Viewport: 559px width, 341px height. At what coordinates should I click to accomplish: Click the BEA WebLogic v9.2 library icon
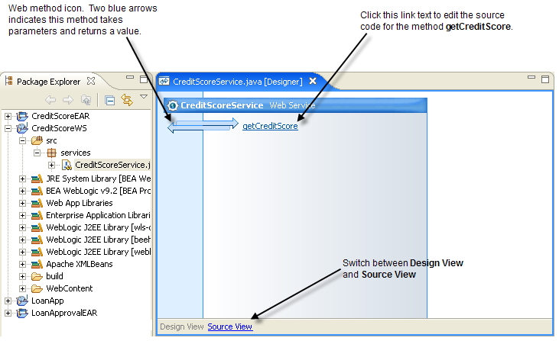(37, 191)
